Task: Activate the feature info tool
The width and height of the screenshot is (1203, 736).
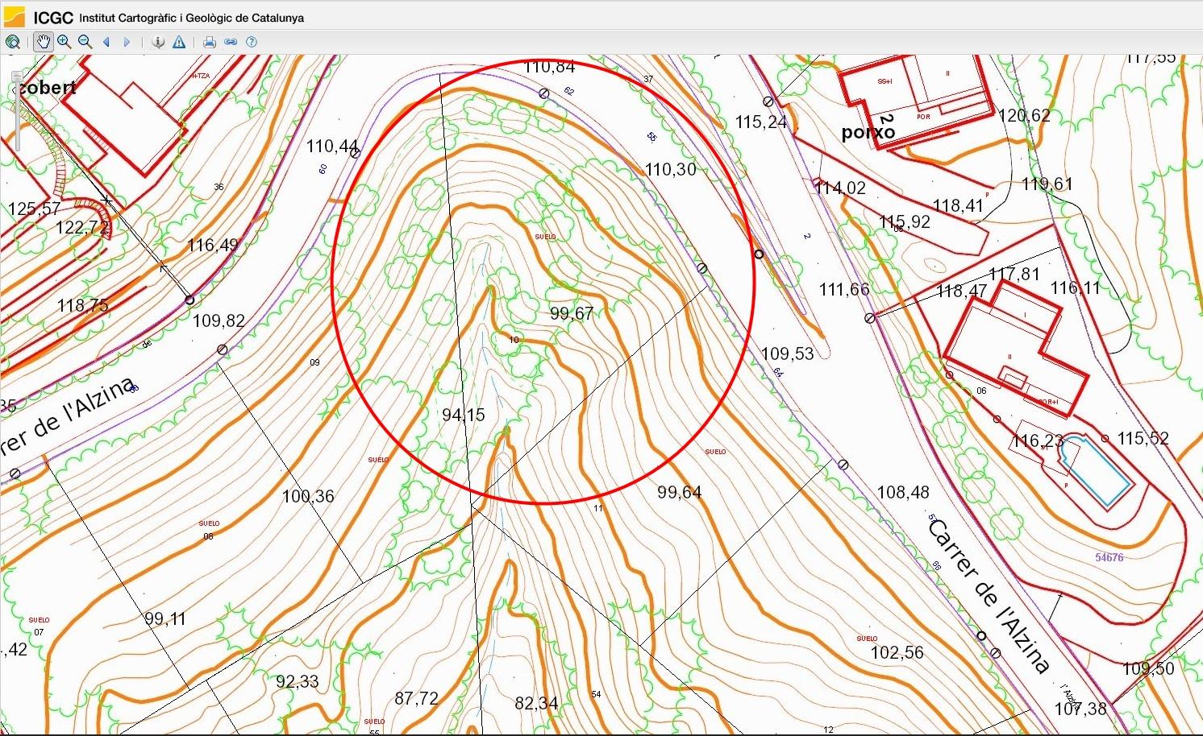Action: 158,42
